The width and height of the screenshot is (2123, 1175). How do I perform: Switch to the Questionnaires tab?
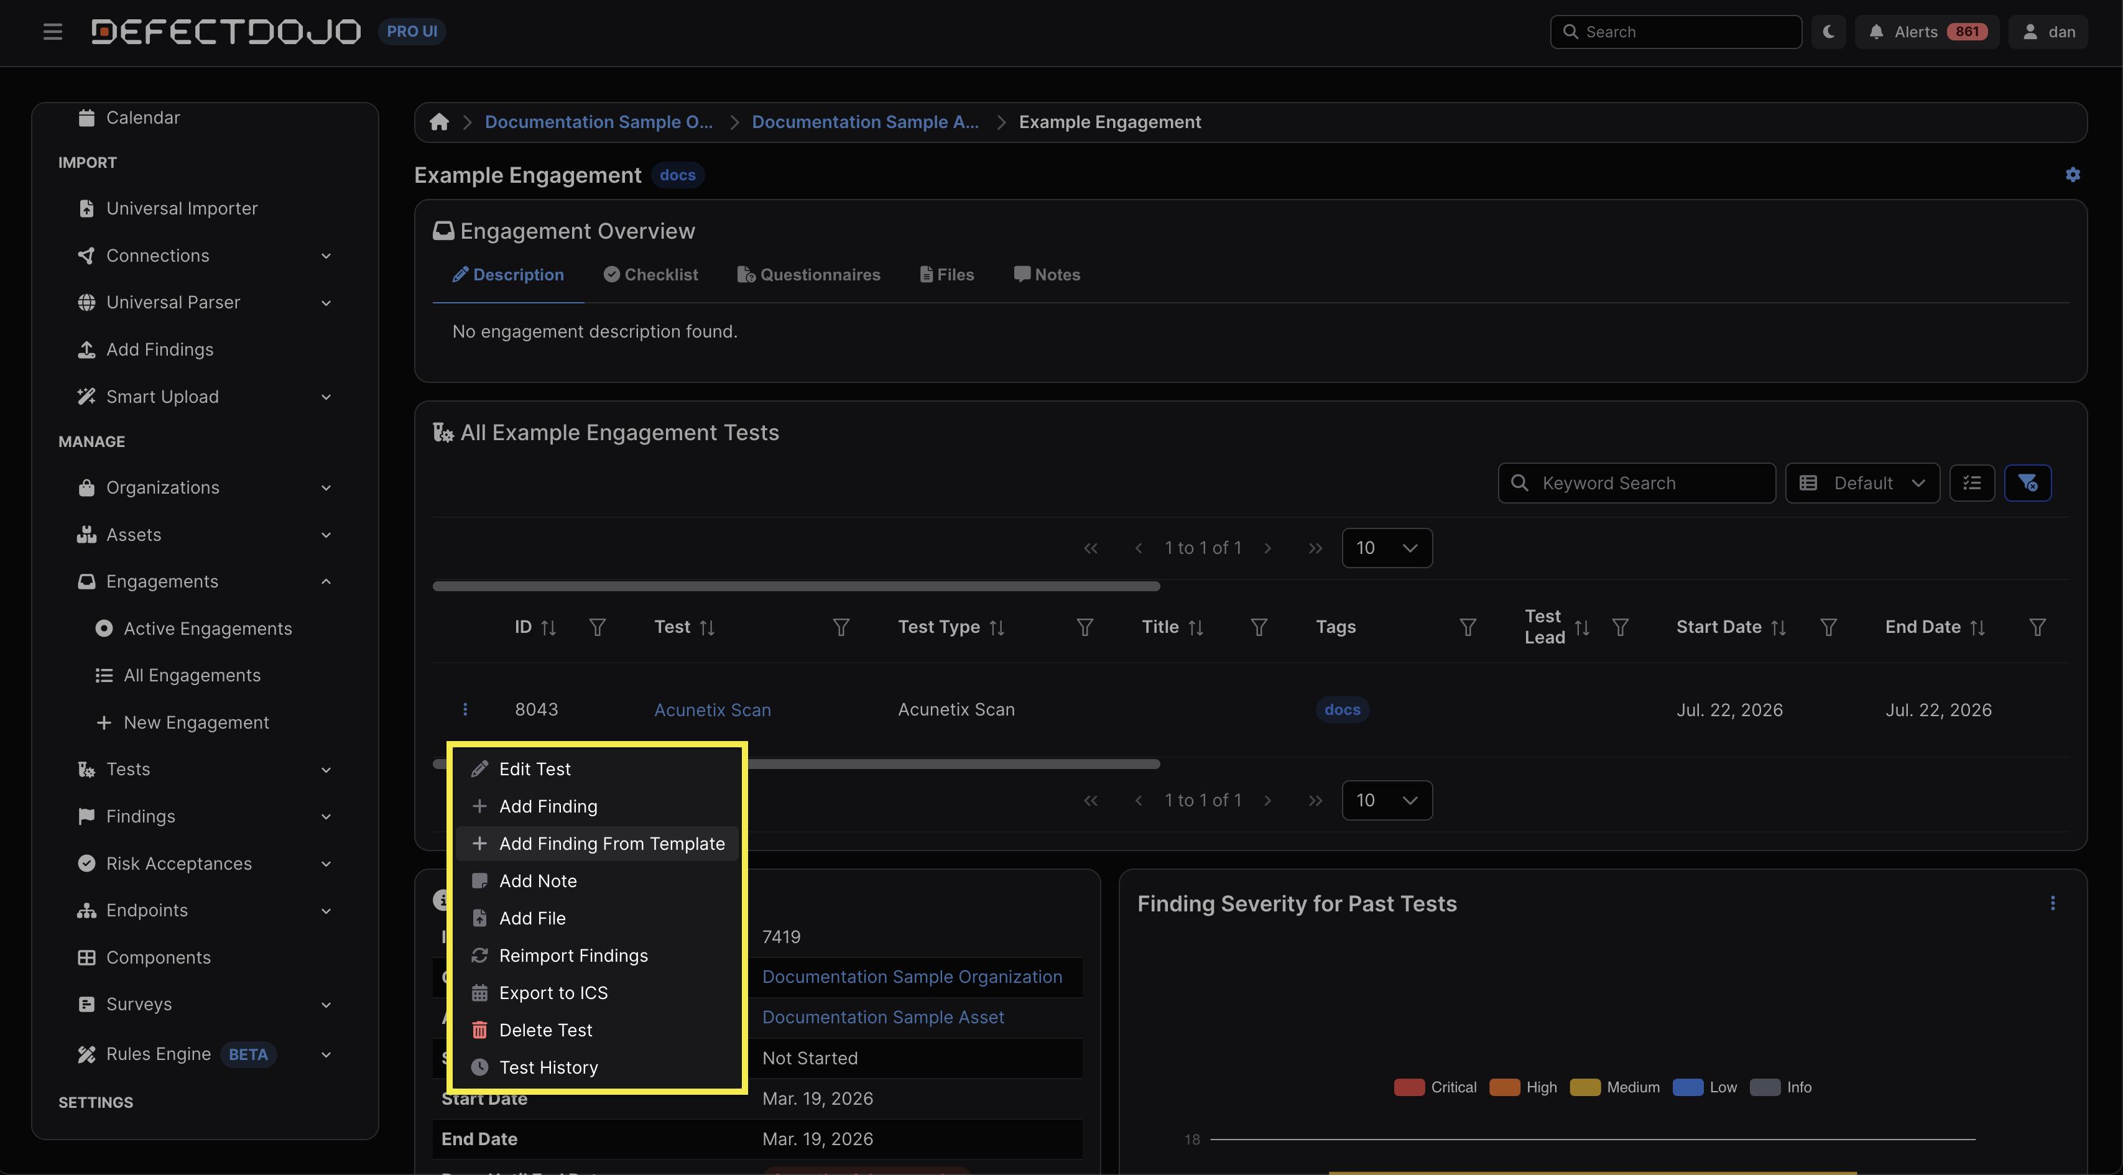pyautogui.click(x=808, y=274)
